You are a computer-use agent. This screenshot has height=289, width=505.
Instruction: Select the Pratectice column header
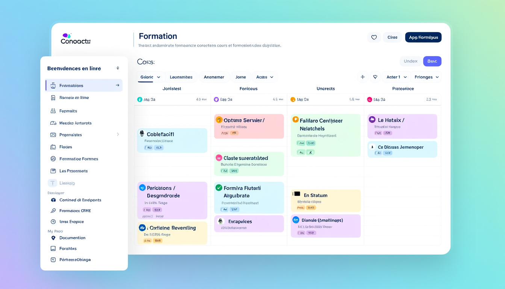point(403,89)
